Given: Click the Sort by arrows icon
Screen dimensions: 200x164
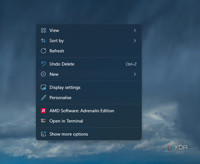Looking at the screenshot, I should (43, 40).
